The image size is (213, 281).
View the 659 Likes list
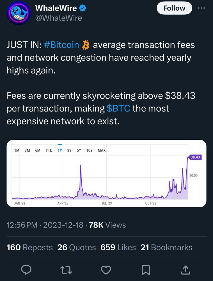click(x=118, y=247)
